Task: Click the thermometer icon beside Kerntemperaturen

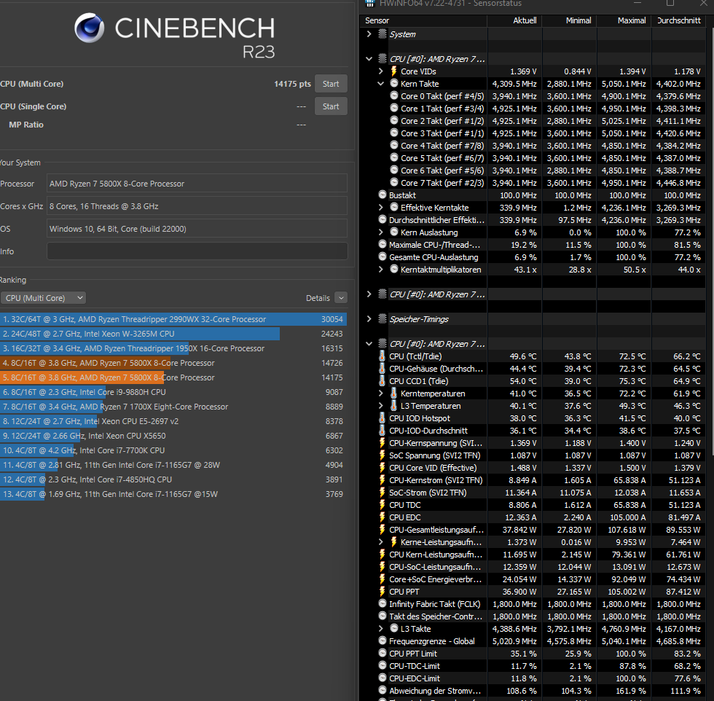Action: click(394, 393)
